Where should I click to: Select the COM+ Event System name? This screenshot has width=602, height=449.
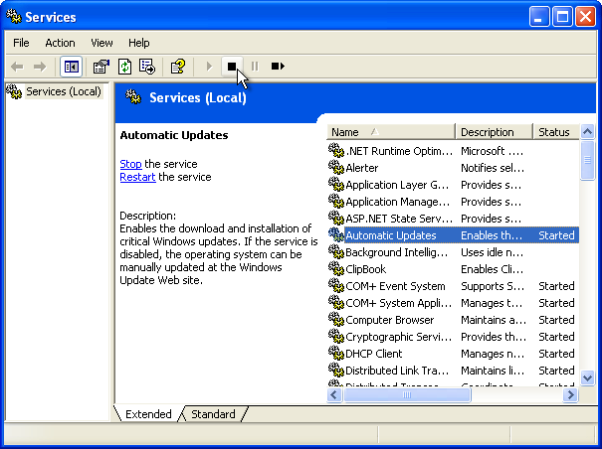point(395,286)
